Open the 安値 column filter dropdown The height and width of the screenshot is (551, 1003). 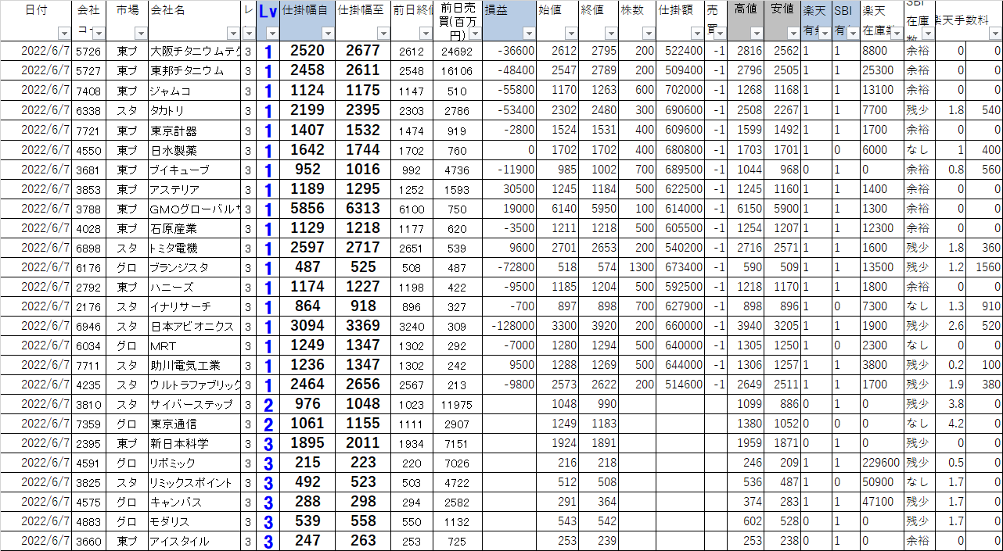[x=793, y=34]
